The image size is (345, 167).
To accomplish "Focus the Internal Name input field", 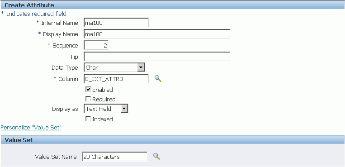I will pos(116,23).
